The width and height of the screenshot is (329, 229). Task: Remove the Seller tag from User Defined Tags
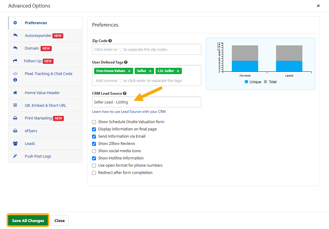point(150,71)
